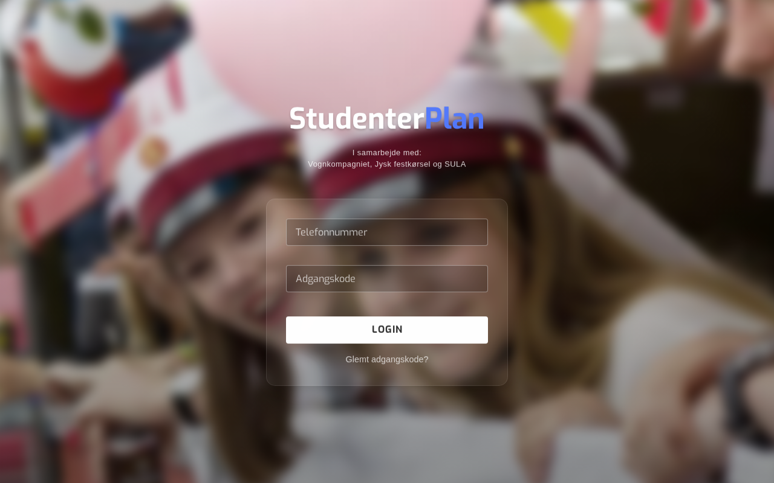Viewport: 774px width, 483px height.
Task: Click empty area between Adgangskode and LOGIN
Action: (387, 304)
